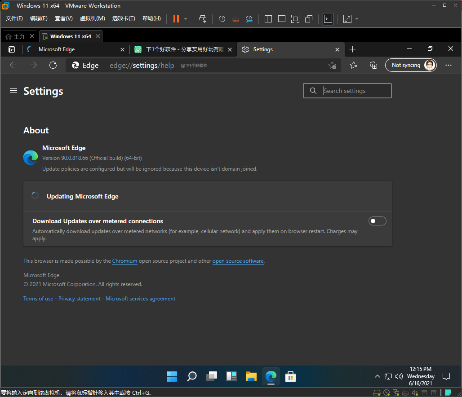Open Windows Start button on taskbar
Image resolution: width=462 pixels, height=397 pixels.
[x=172, y=376]
